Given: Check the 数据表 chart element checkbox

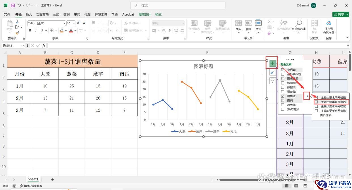Looking at the screenshot, I should tap(283, 87).
